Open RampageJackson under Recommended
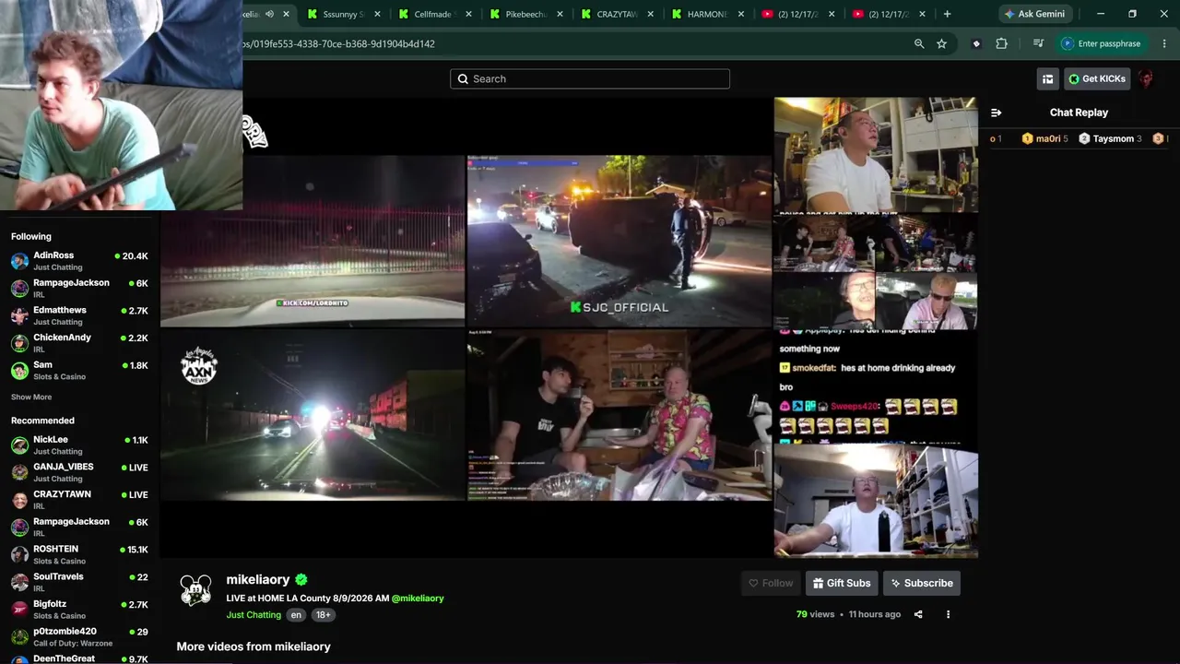This screenshot has height=664, width=1180. pyautogui.click(x=79, y=527)
